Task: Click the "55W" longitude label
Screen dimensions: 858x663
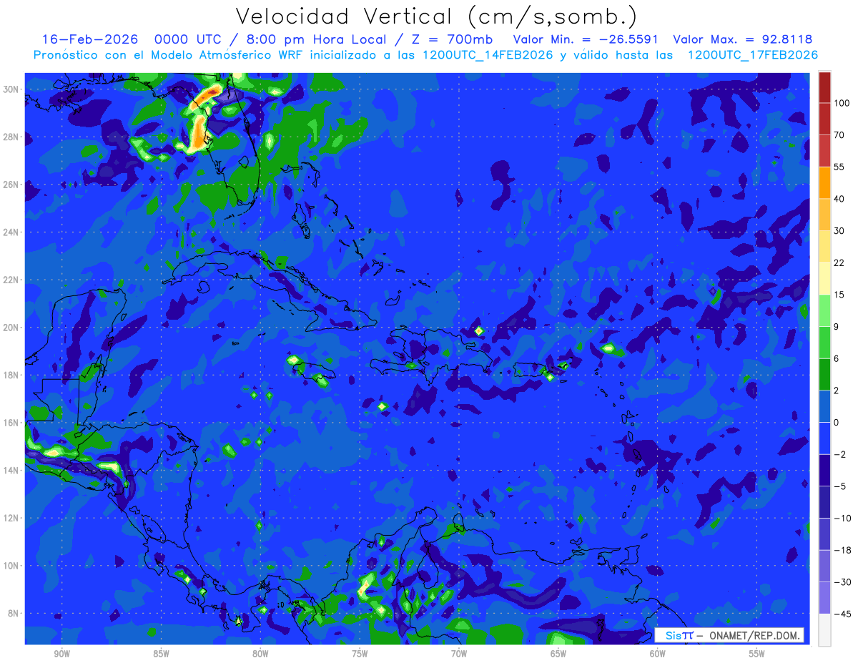Action: coord(757,654)
